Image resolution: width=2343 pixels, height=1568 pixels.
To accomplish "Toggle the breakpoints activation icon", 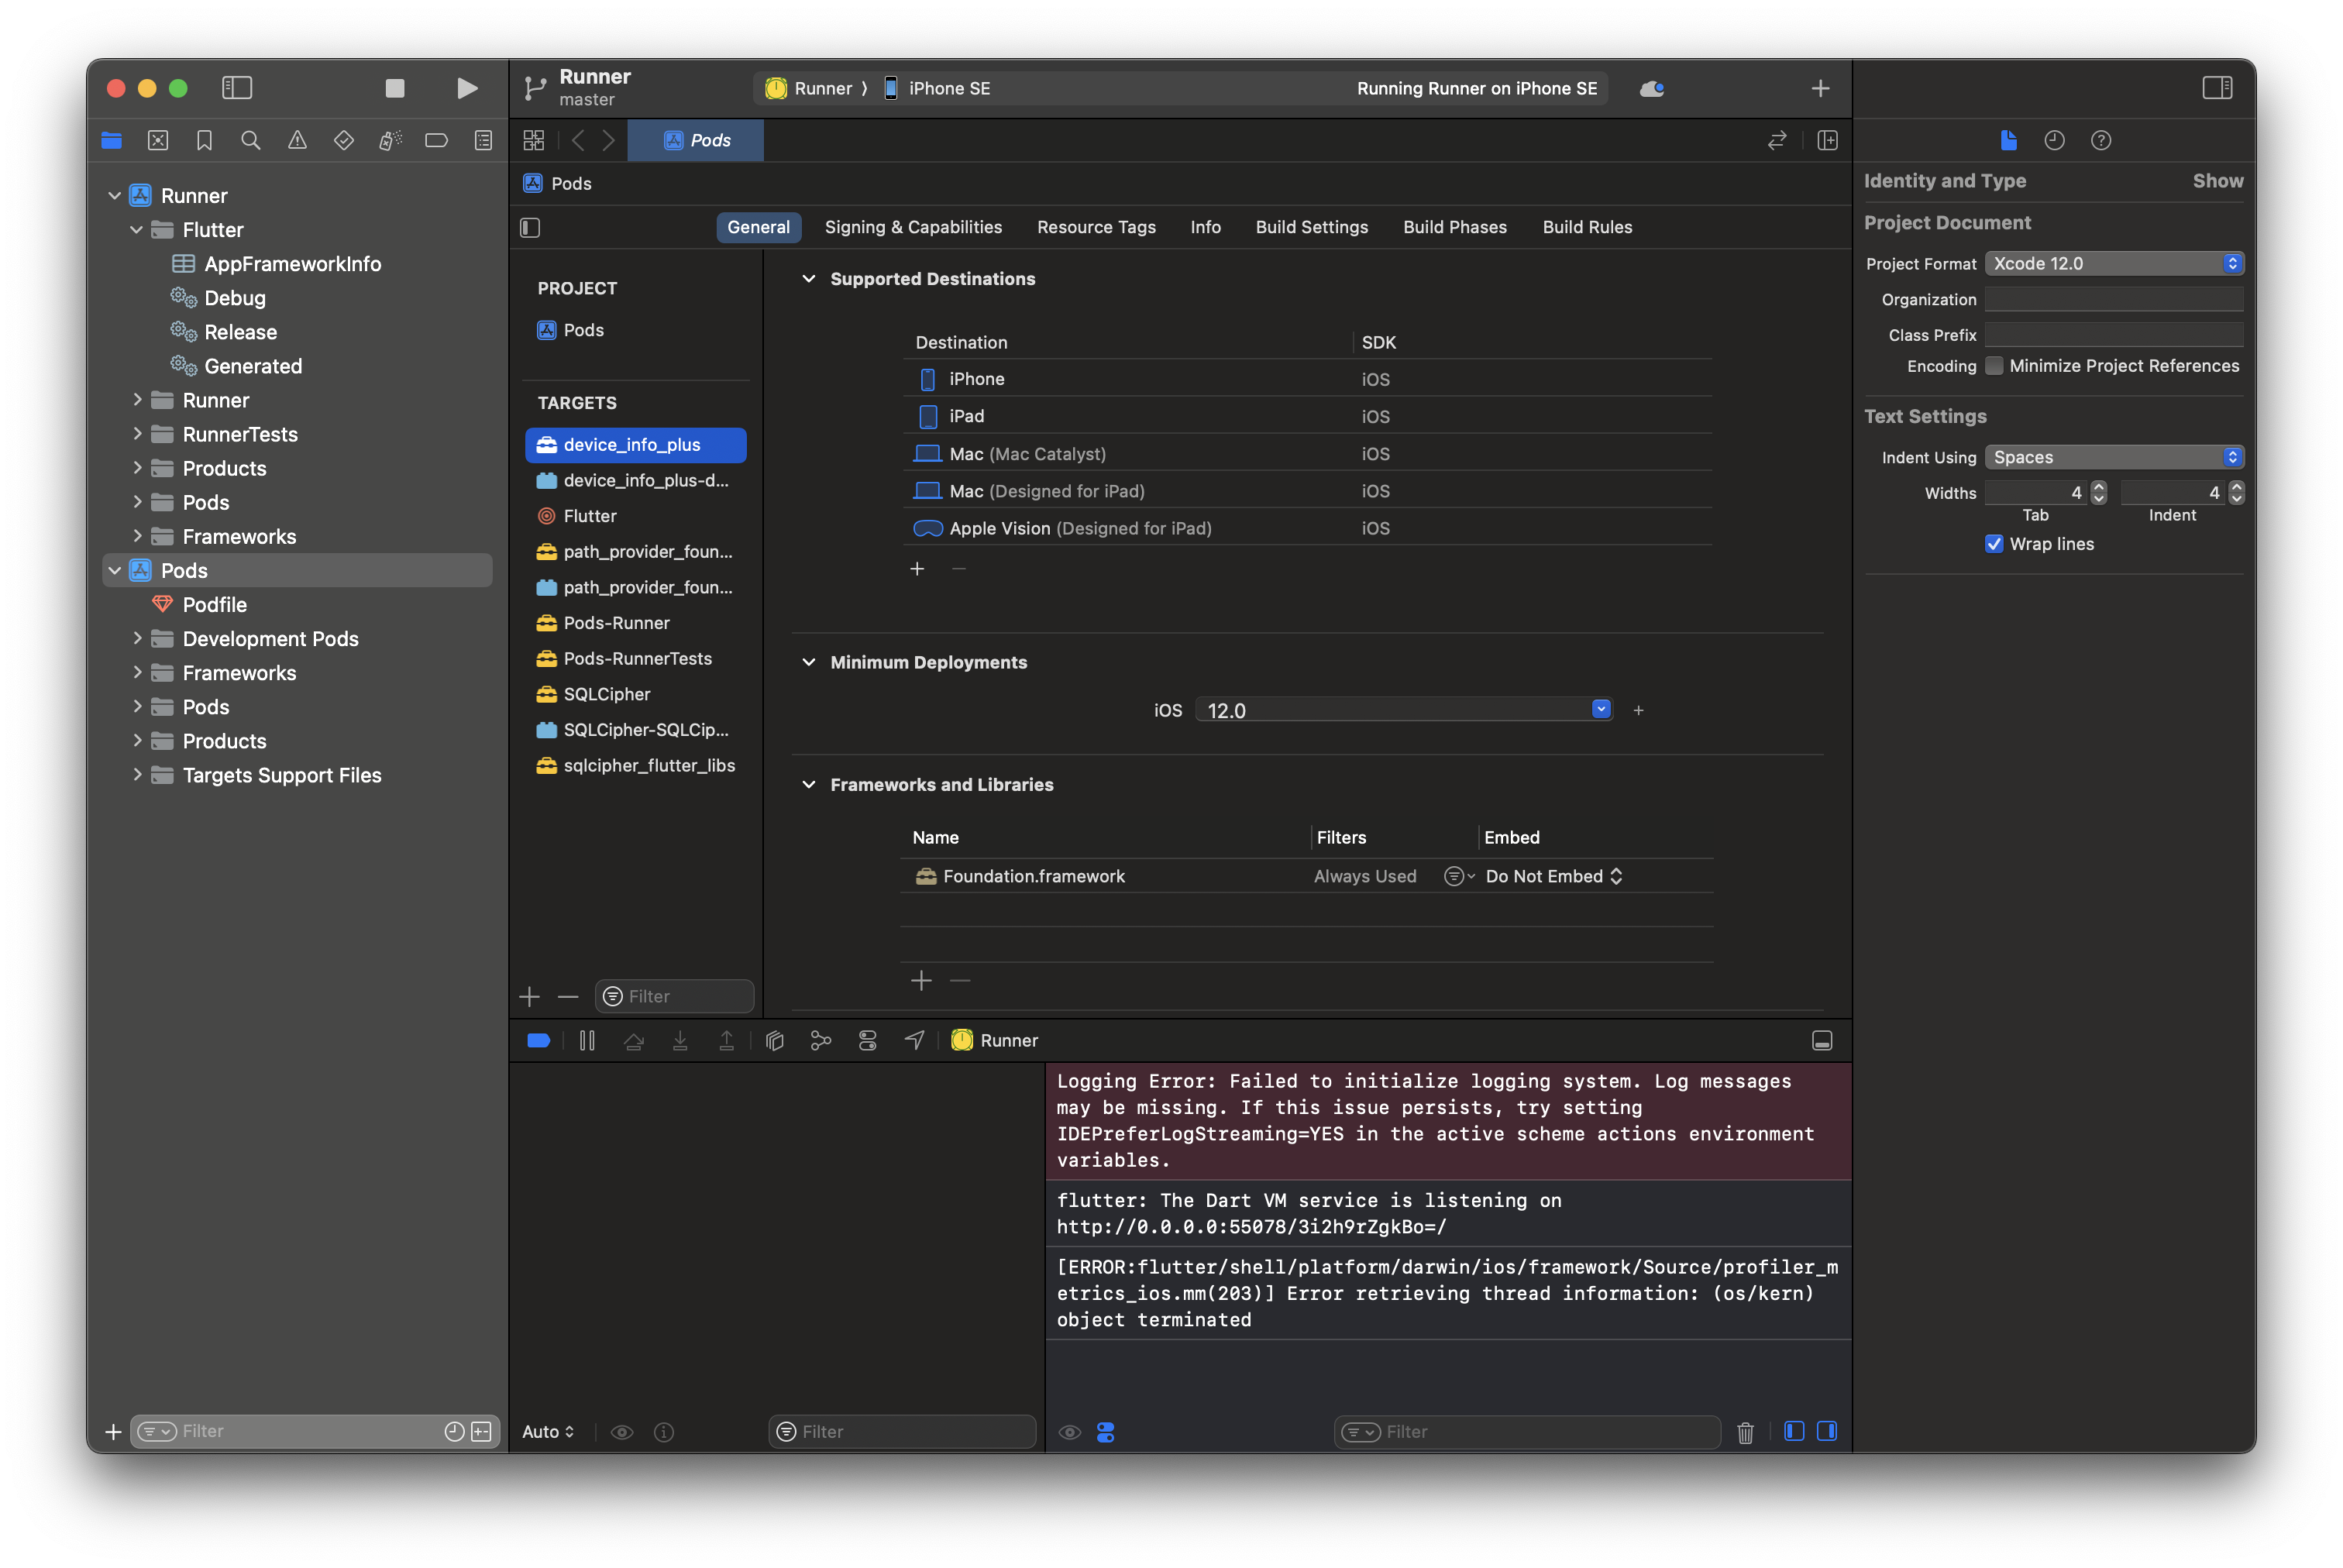I will (x=539, y=1040).
